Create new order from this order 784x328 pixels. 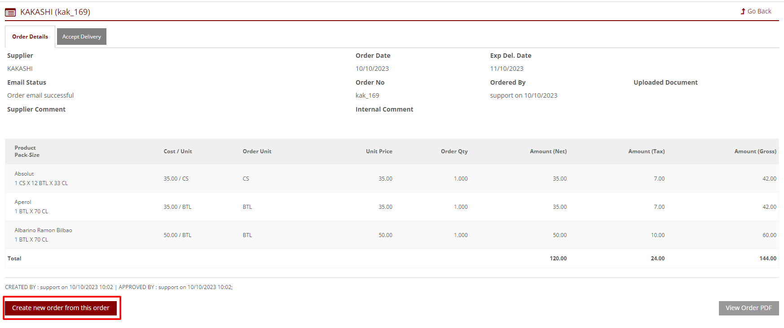click(x=61, y=308)
